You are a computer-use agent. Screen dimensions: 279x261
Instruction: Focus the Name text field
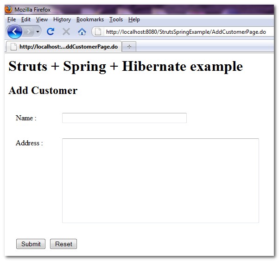point(124,118)
